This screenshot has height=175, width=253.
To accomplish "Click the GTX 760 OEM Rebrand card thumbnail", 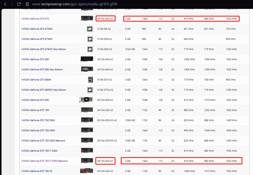I will 87,141.
